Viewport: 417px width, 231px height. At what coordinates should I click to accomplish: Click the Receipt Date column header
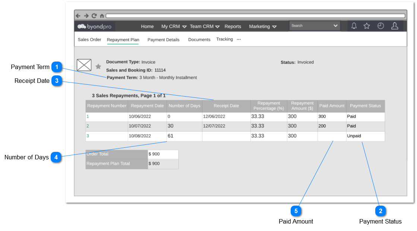[226, 106]
